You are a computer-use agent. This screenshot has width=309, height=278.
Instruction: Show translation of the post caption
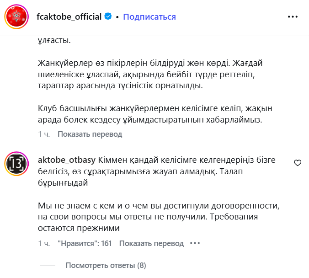point(90,134)
